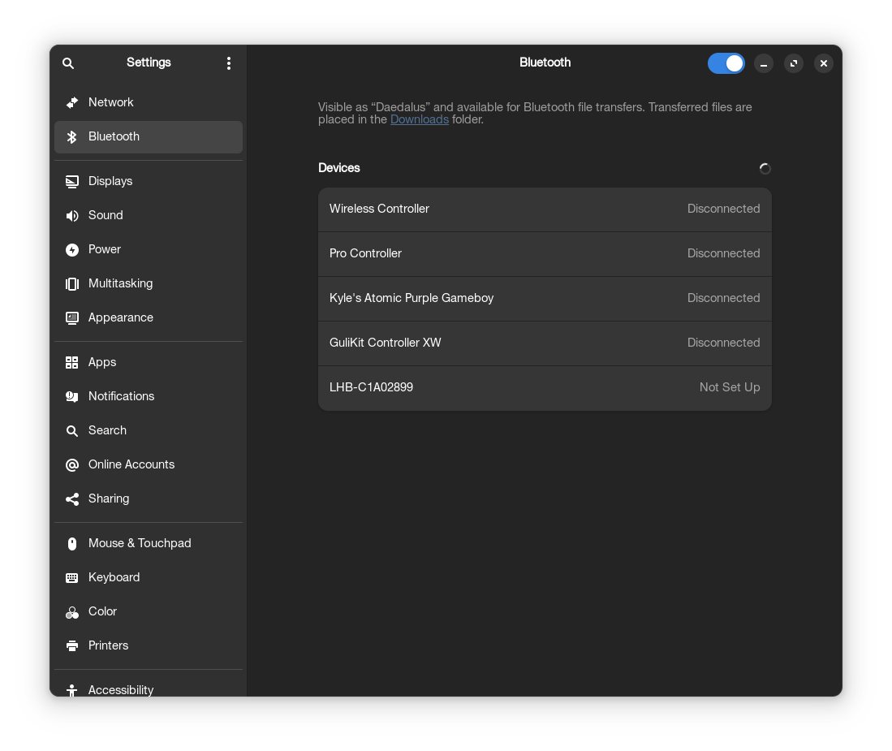The height and width of the screenshot is (751, 892).
Task: Click the Keyboard icon in sidebar
Action: pos(72,577)
